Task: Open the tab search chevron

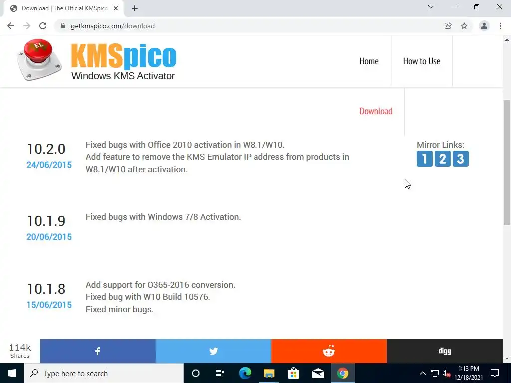Action: pos(431,7)
